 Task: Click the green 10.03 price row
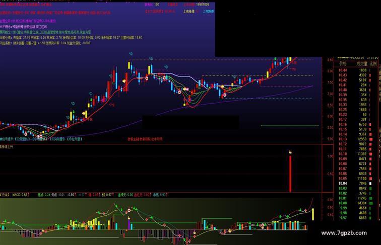[355, 188]
